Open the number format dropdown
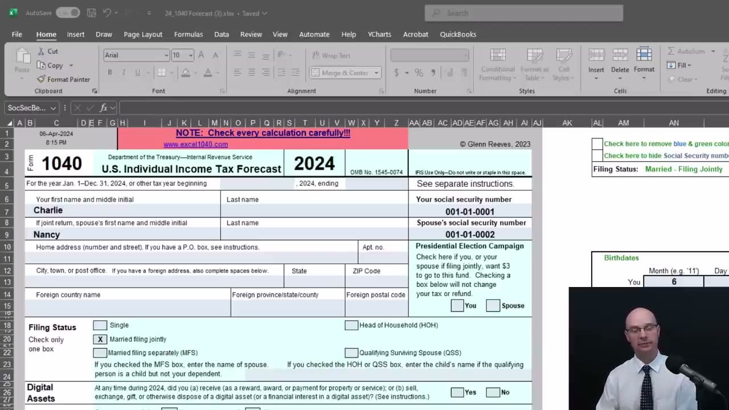 pos(465,55)
